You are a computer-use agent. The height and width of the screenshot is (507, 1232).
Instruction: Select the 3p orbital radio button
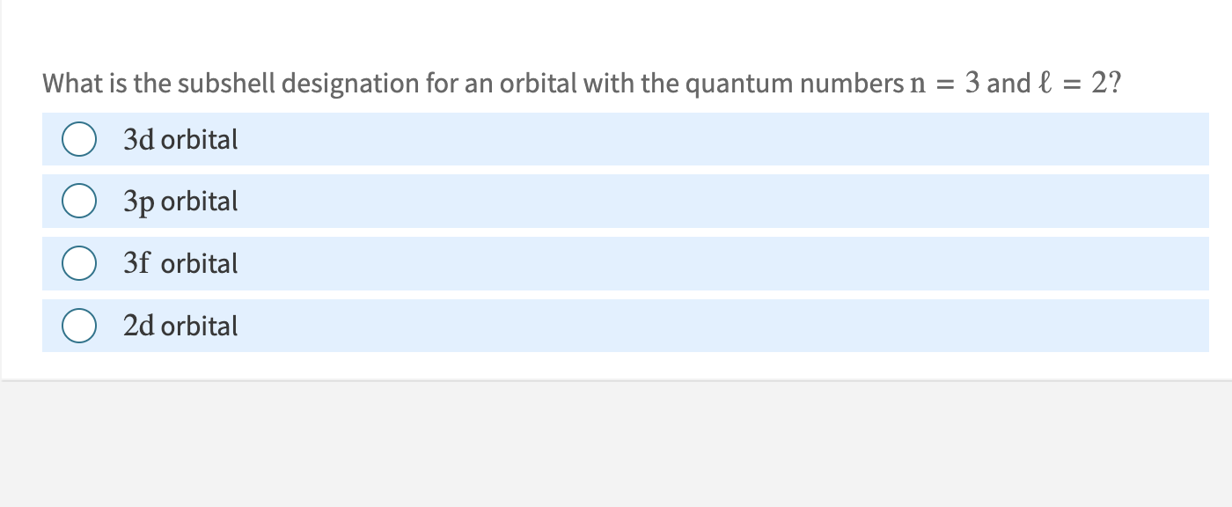click(x=79, y=201)
